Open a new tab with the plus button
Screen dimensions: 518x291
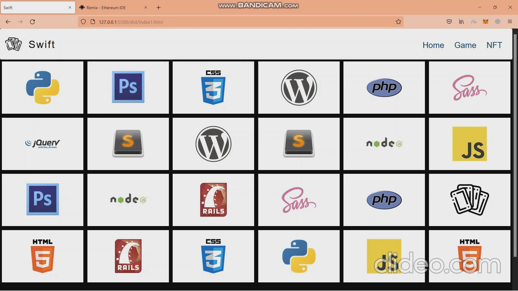click(159, 8)
